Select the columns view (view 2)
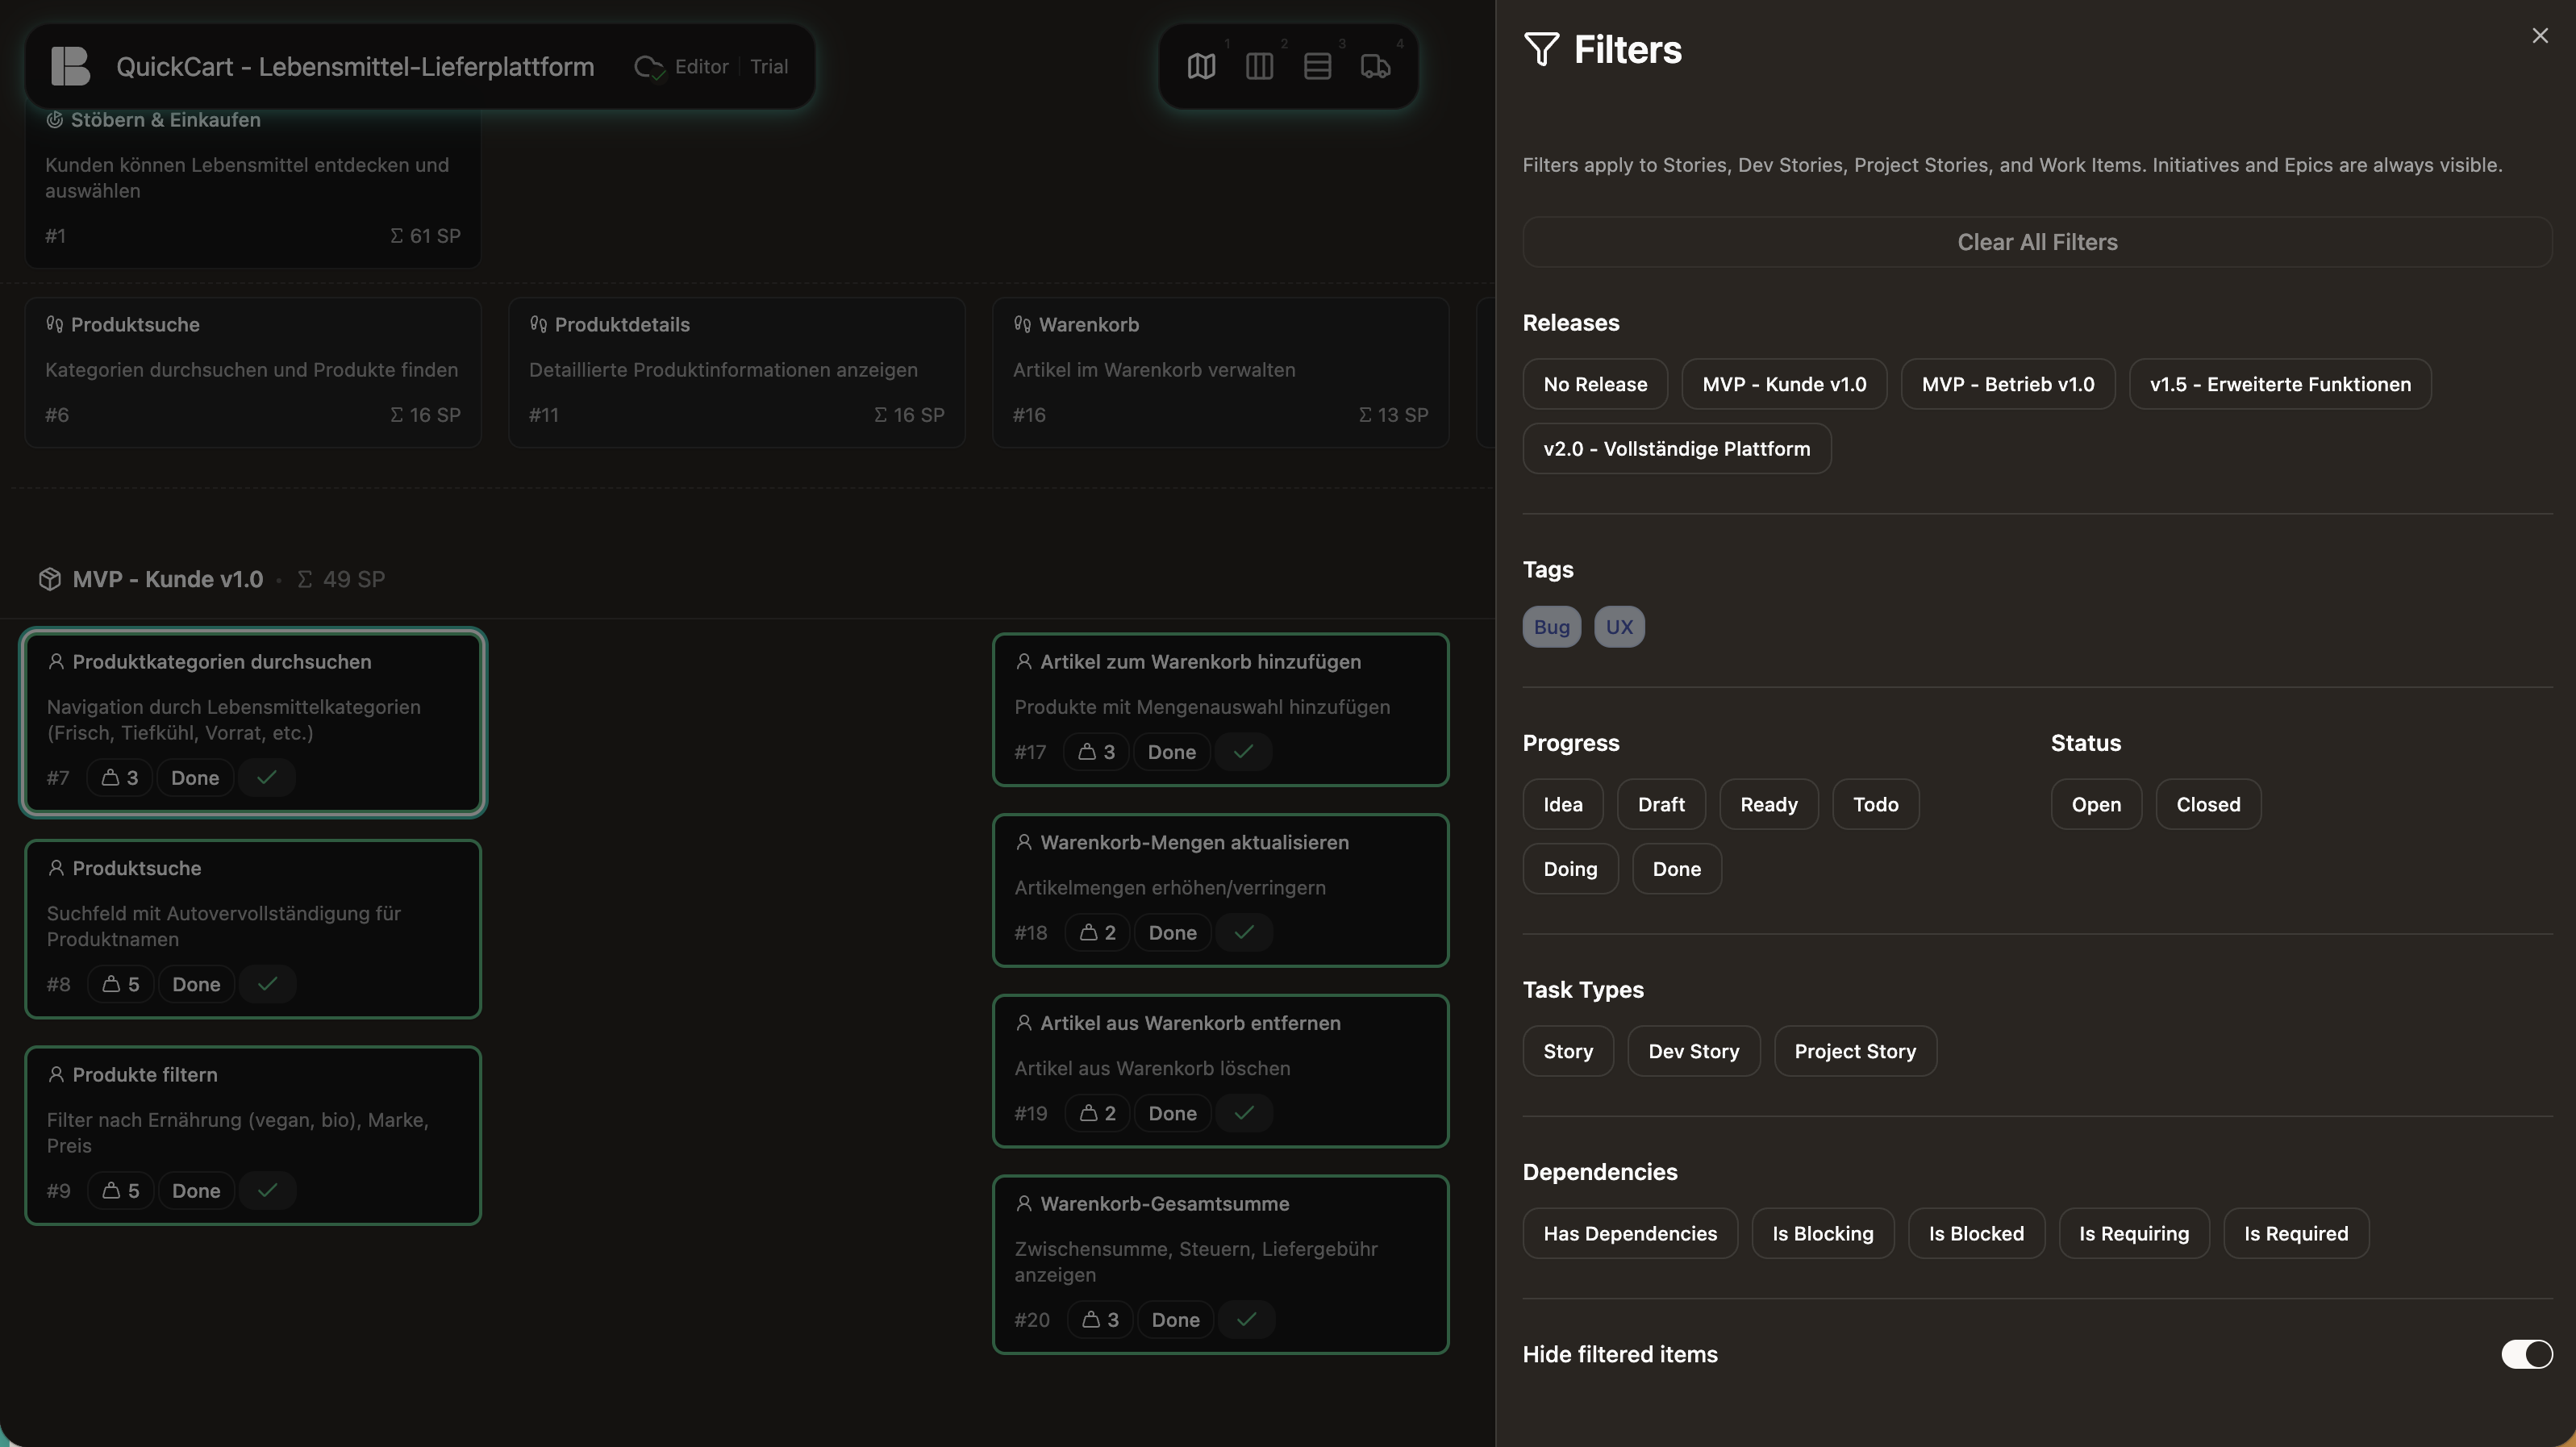This screenshot has width=2576, height=1447. 1259,66
